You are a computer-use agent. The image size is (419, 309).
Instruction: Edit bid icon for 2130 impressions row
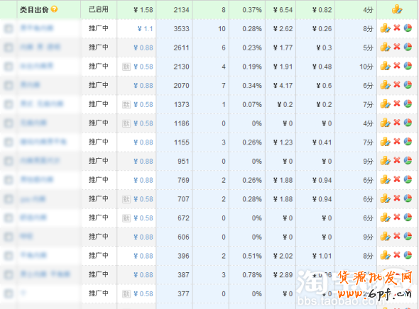coord(385,66)
